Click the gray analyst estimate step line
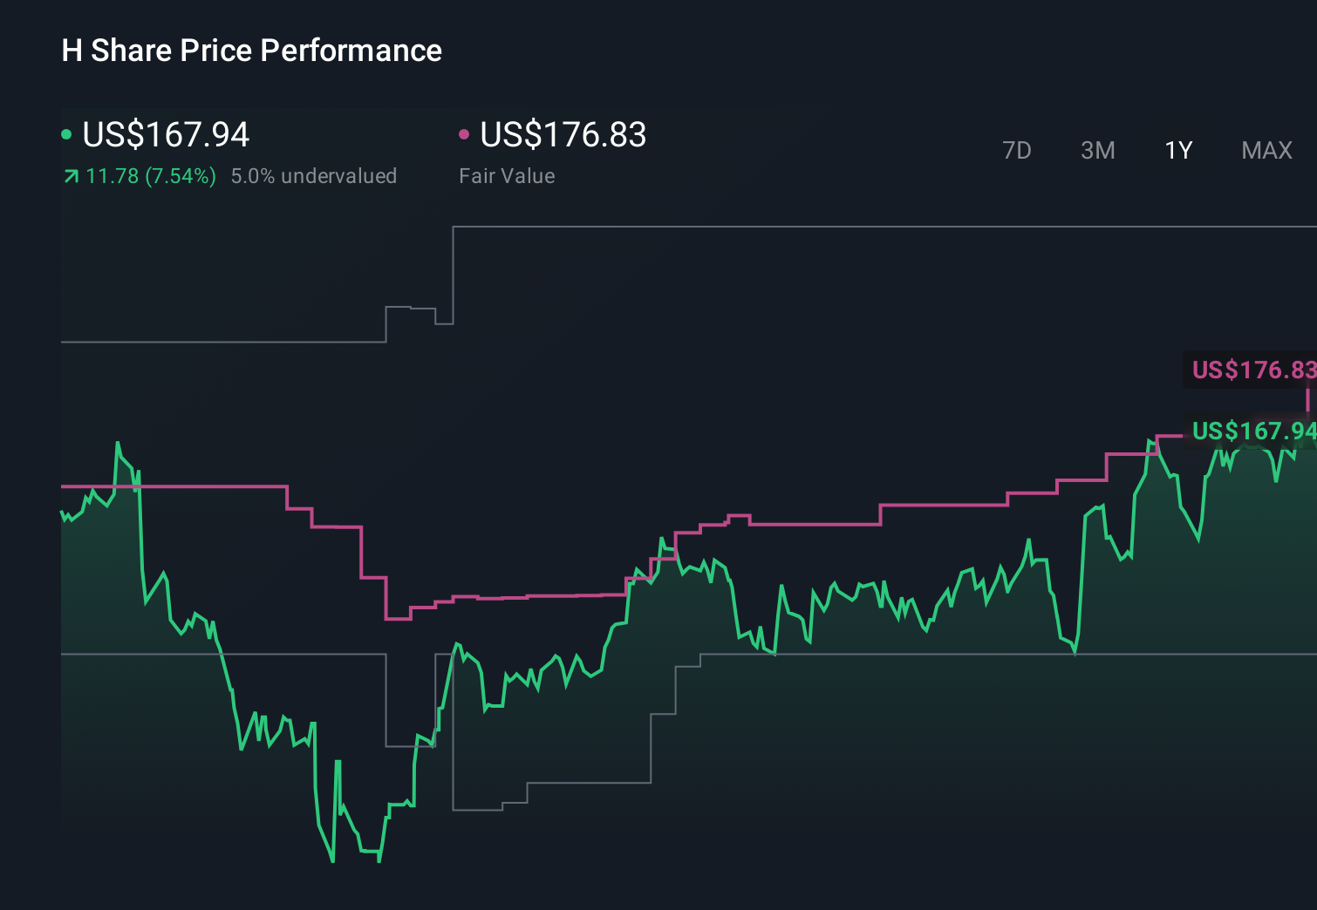The width and height of the screenshot is (1317, 910). click(x=218, y=342)
